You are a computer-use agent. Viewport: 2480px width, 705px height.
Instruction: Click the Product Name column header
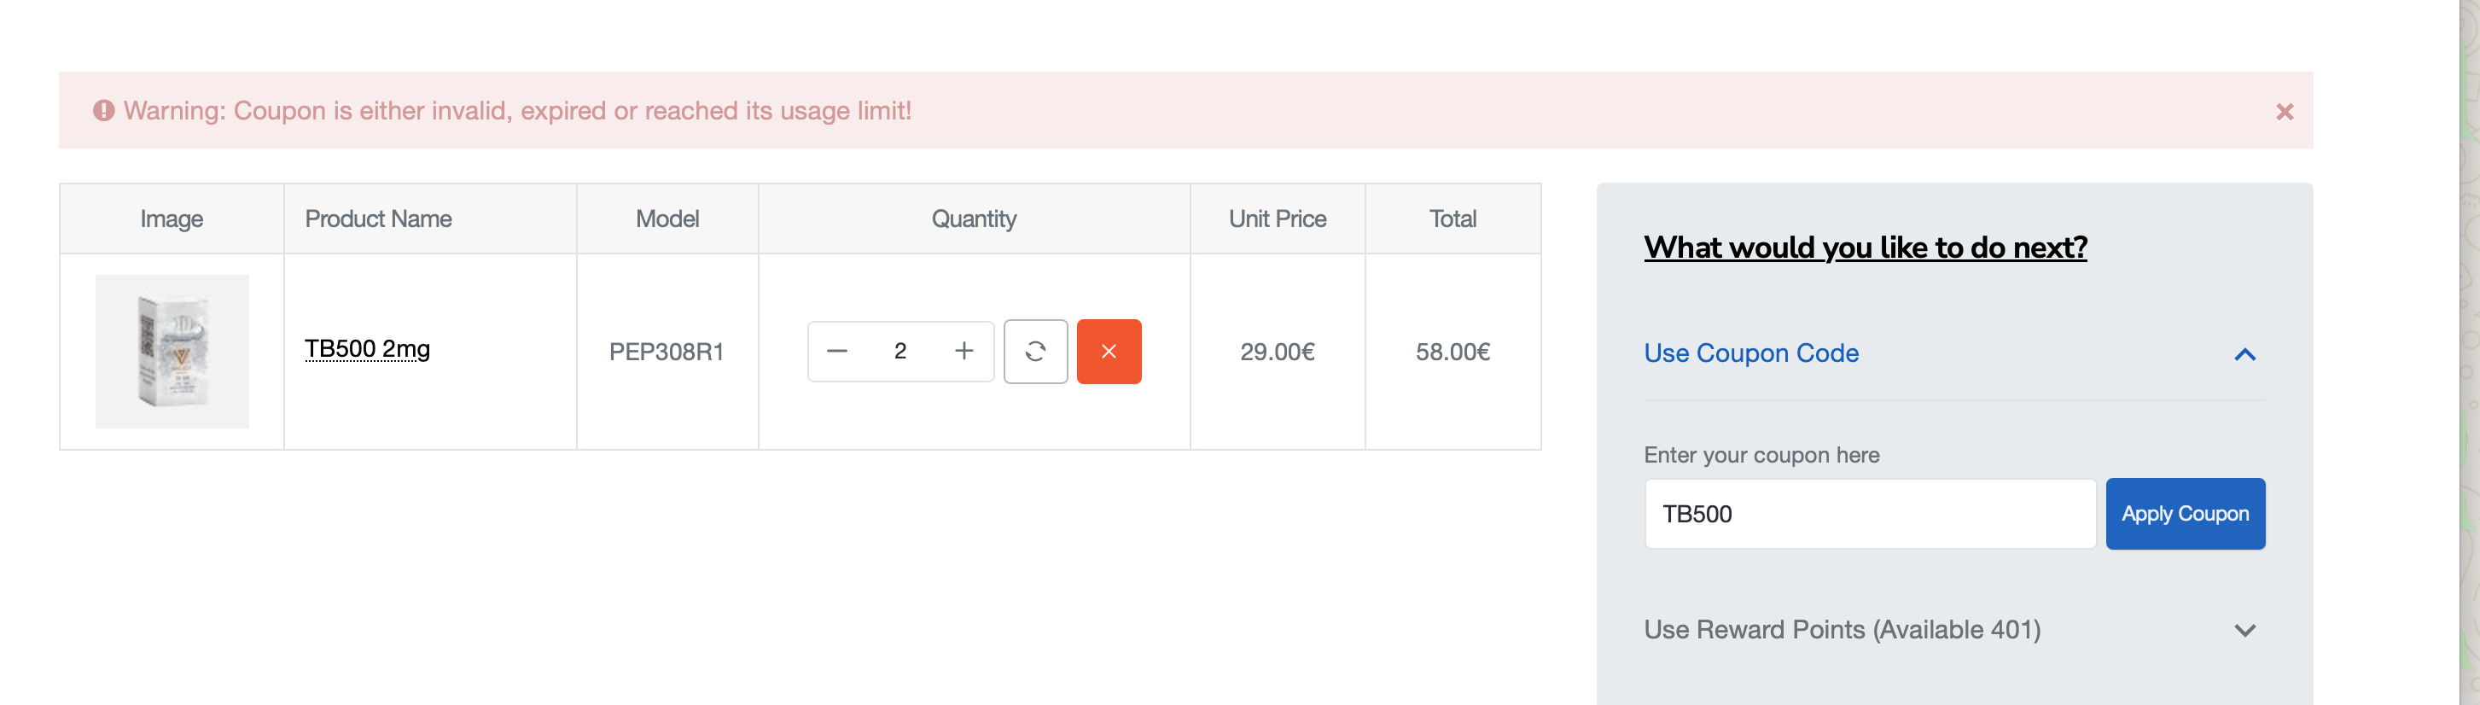point(378,219)
